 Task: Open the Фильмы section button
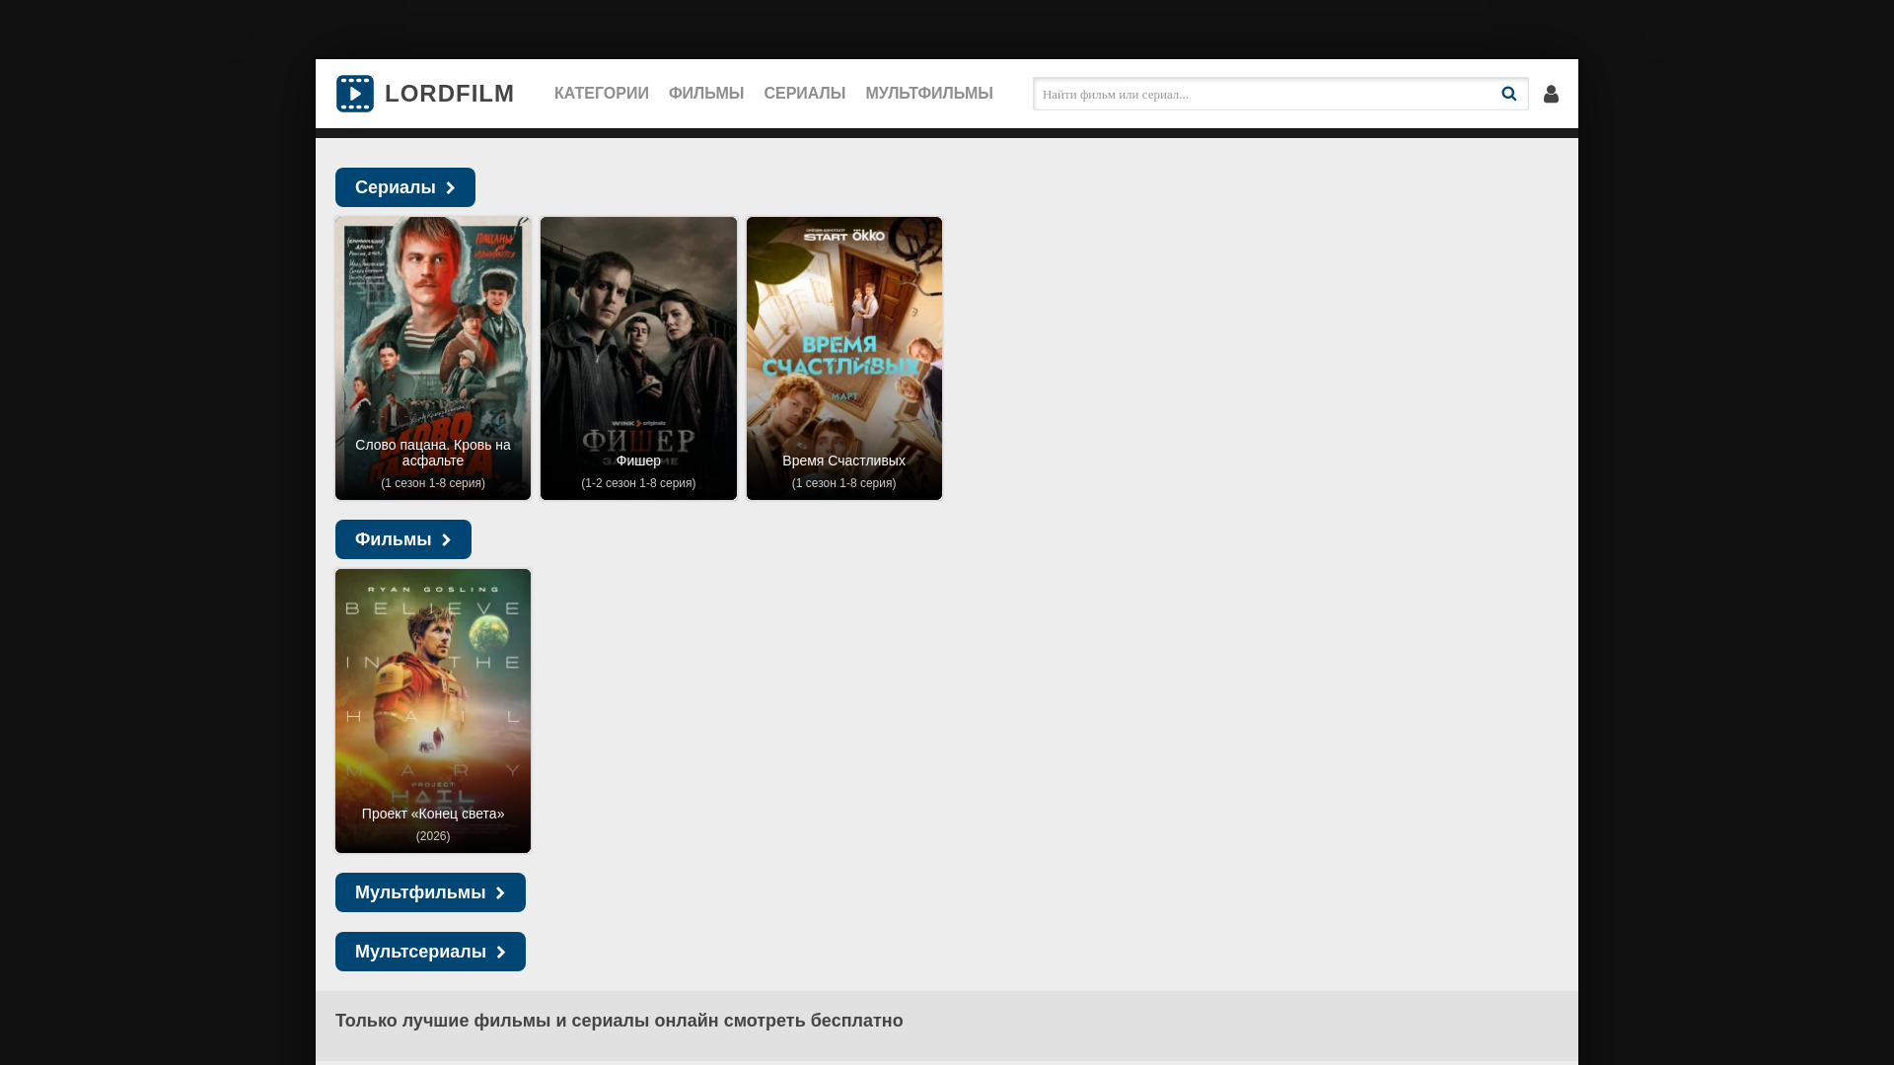(403, 539)
